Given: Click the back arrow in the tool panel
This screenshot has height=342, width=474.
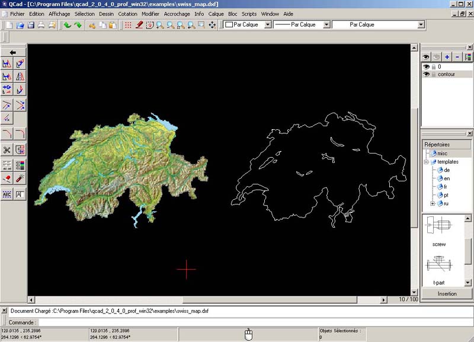Looking at the screenshot, I should [13, 52].
